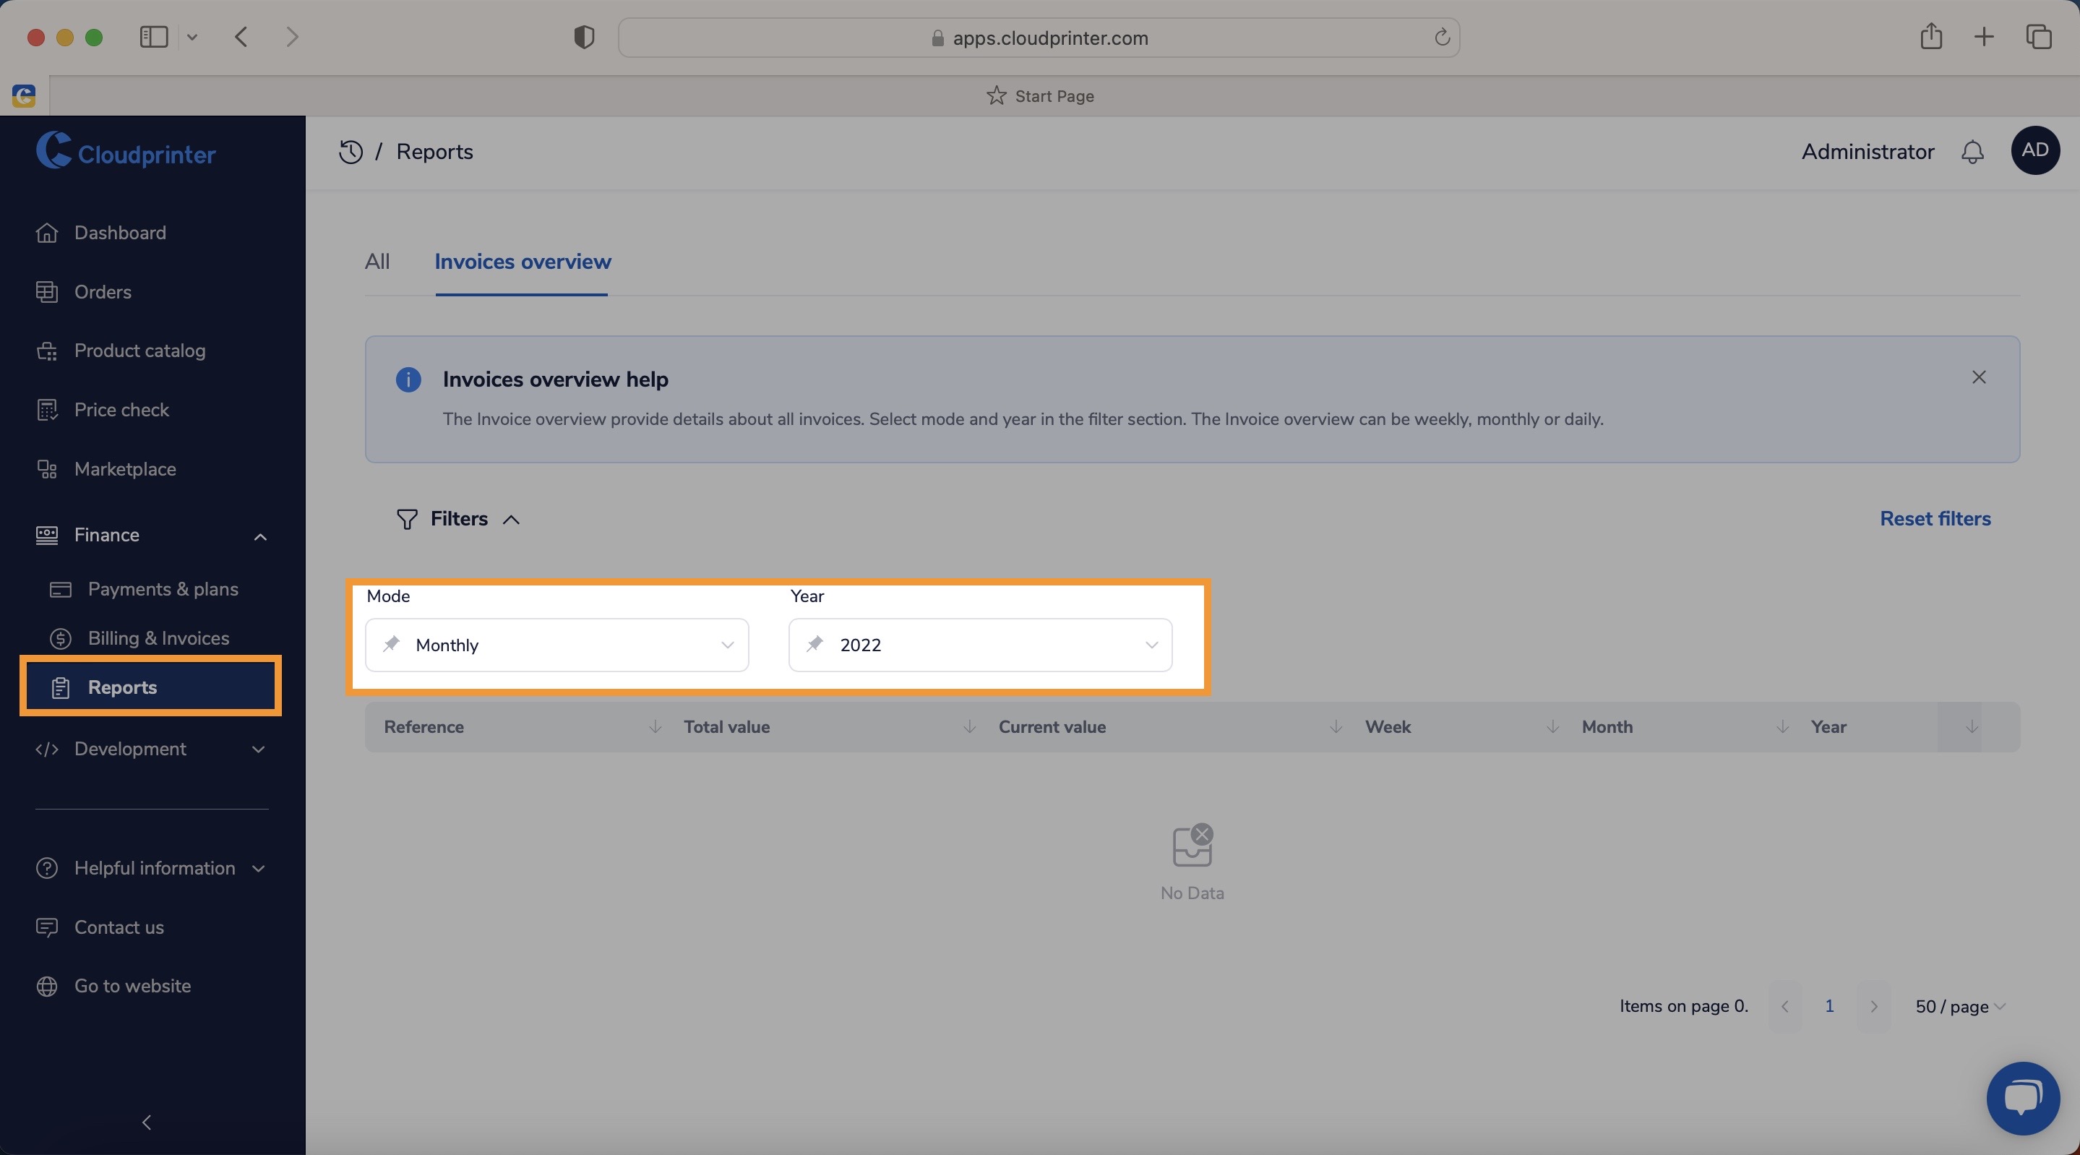Open the live chat widget
This screenshot has height=1155, width=2080.
coord(2023,1099)
